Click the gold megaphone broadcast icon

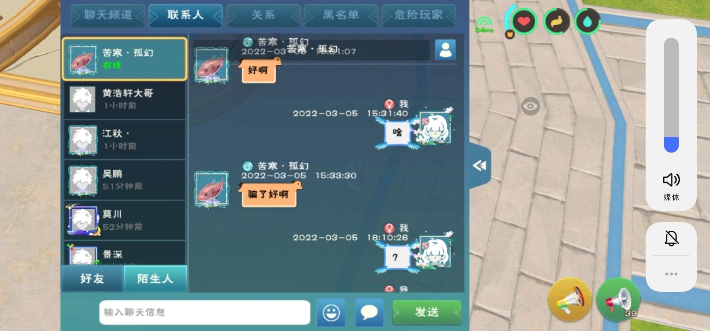569,299
